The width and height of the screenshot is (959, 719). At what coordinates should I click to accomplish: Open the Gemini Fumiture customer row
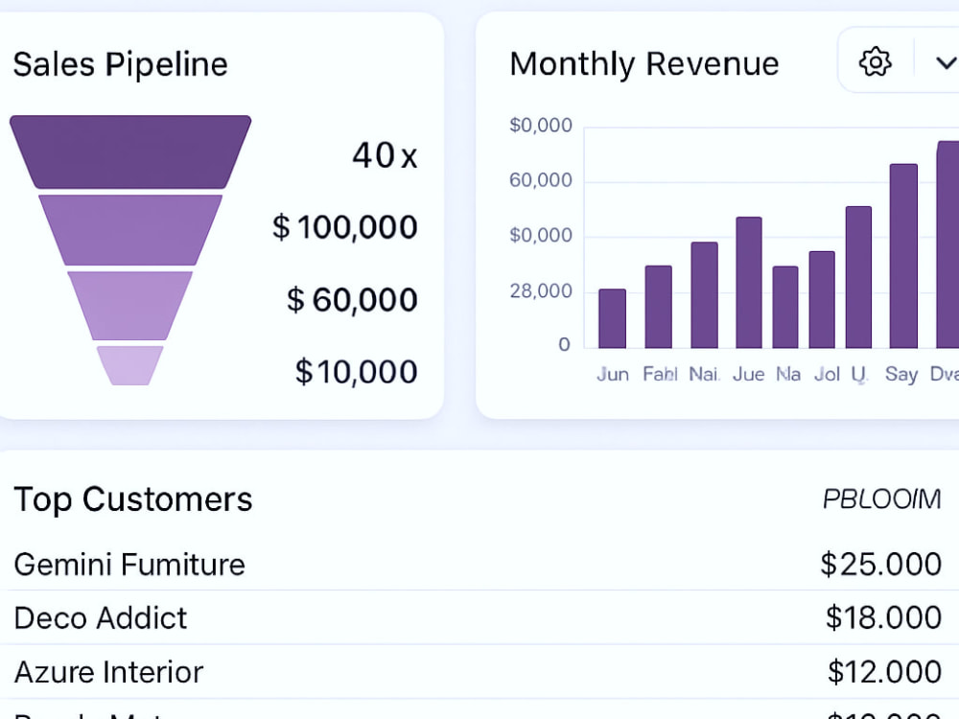477,564
